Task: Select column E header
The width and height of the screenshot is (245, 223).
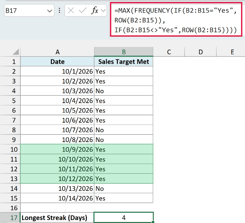Action: coord(231,52)
